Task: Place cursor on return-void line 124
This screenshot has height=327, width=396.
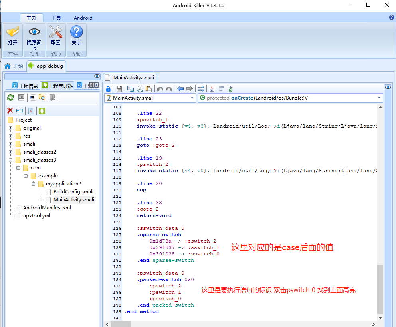Action: pyautogui.click(x=154, y=216)
